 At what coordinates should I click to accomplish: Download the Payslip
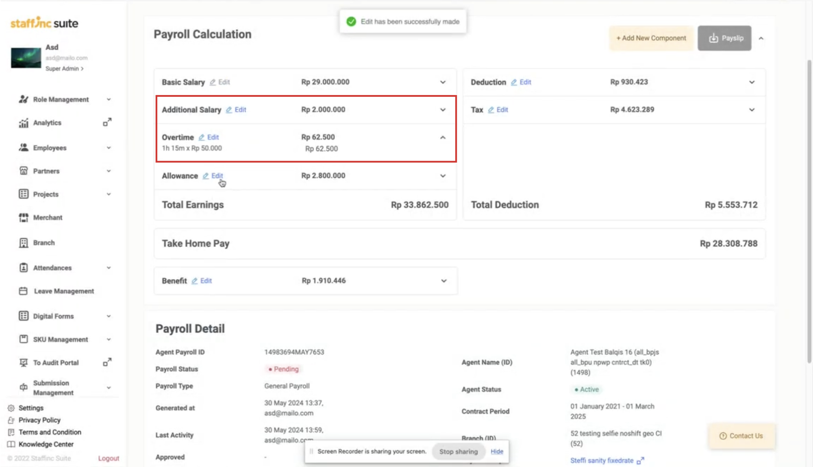click(x=724, y=38)
